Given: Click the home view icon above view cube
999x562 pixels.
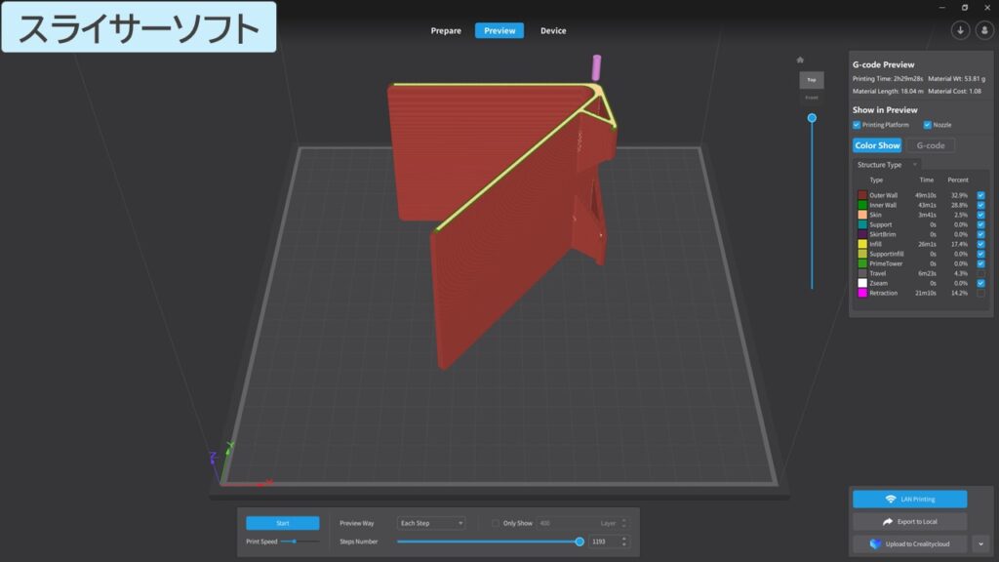Looking at the screenshot, I should coord(800,60).
